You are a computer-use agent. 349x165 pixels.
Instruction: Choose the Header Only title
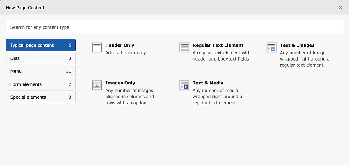click(x=120, y=45)
